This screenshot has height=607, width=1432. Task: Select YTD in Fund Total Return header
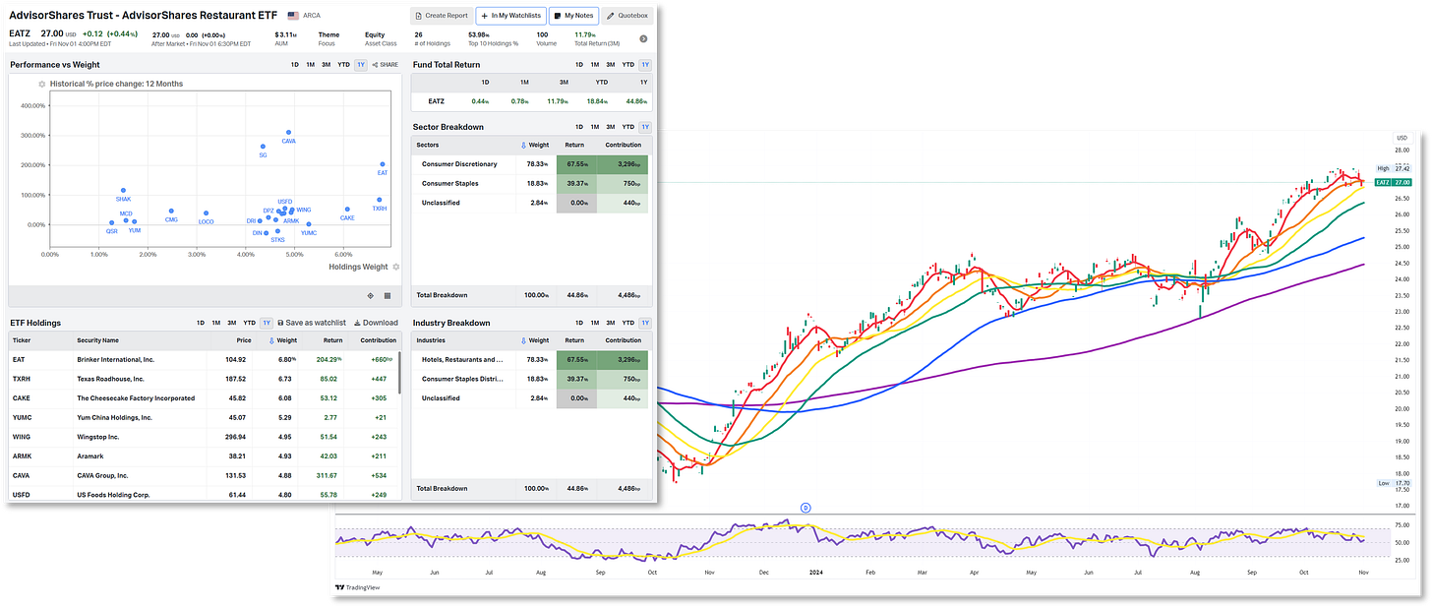tap(627, 65)
